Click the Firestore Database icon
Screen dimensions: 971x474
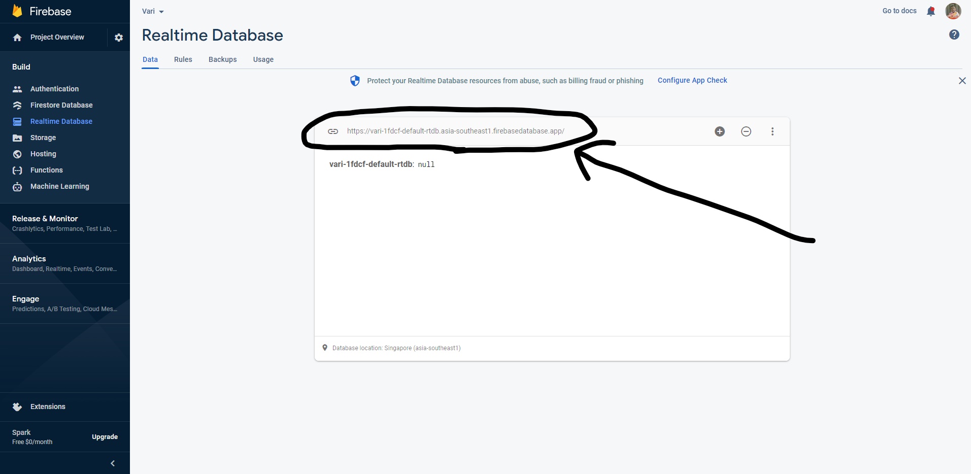(17, 105)
